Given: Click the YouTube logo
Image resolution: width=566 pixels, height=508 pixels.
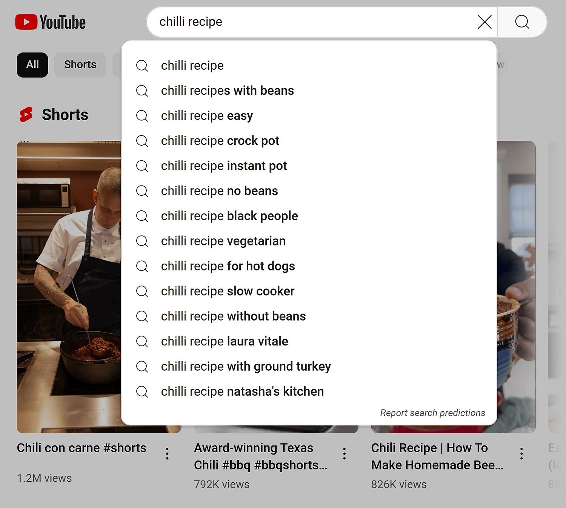Looking at the screenshot, I should pyautogui.click(x=51, y=22).
